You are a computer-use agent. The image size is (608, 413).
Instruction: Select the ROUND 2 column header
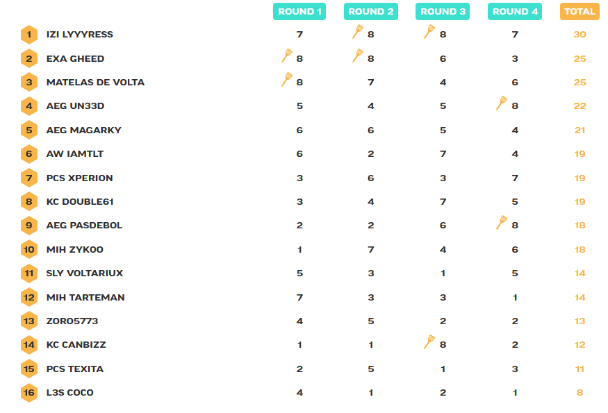(x=371, y=11)
